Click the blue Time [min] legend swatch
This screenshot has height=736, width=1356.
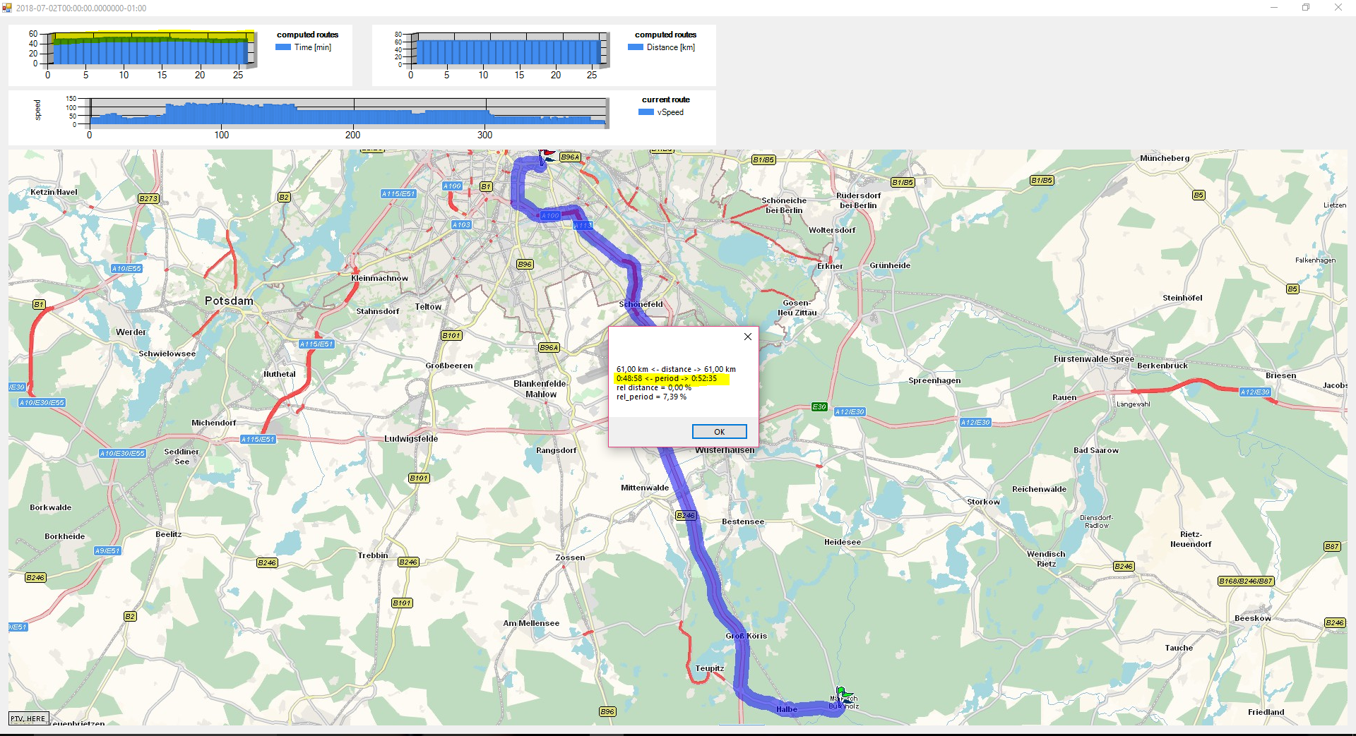pyautogui.click(x=283, y=47)
